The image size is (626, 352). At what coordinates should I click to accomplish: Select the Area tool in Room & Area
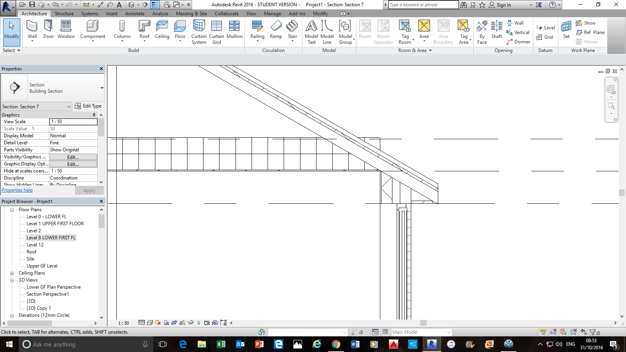point(424,31)
